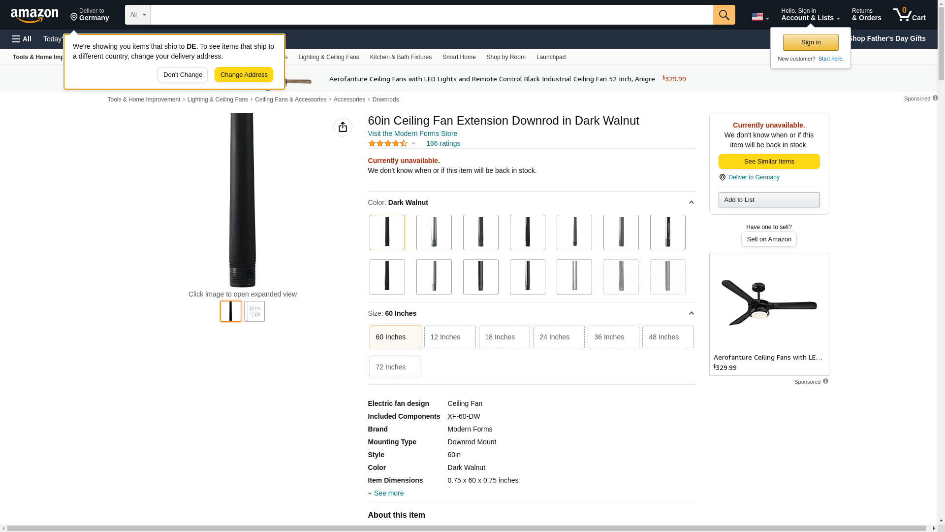
Task: Click the US flag language selector
Action: pyautogui.click(x=759, y=17)
